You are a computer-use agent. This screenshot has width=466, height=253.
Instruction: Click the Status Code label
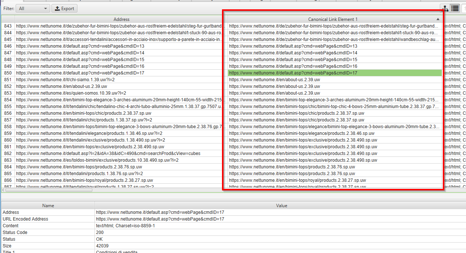coord(15,233)
